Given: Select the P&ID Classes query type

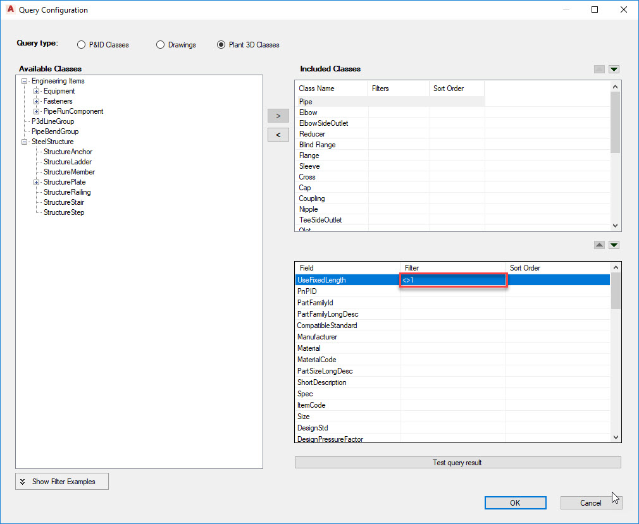Looking at the screenshot, I should pos(81,44).
